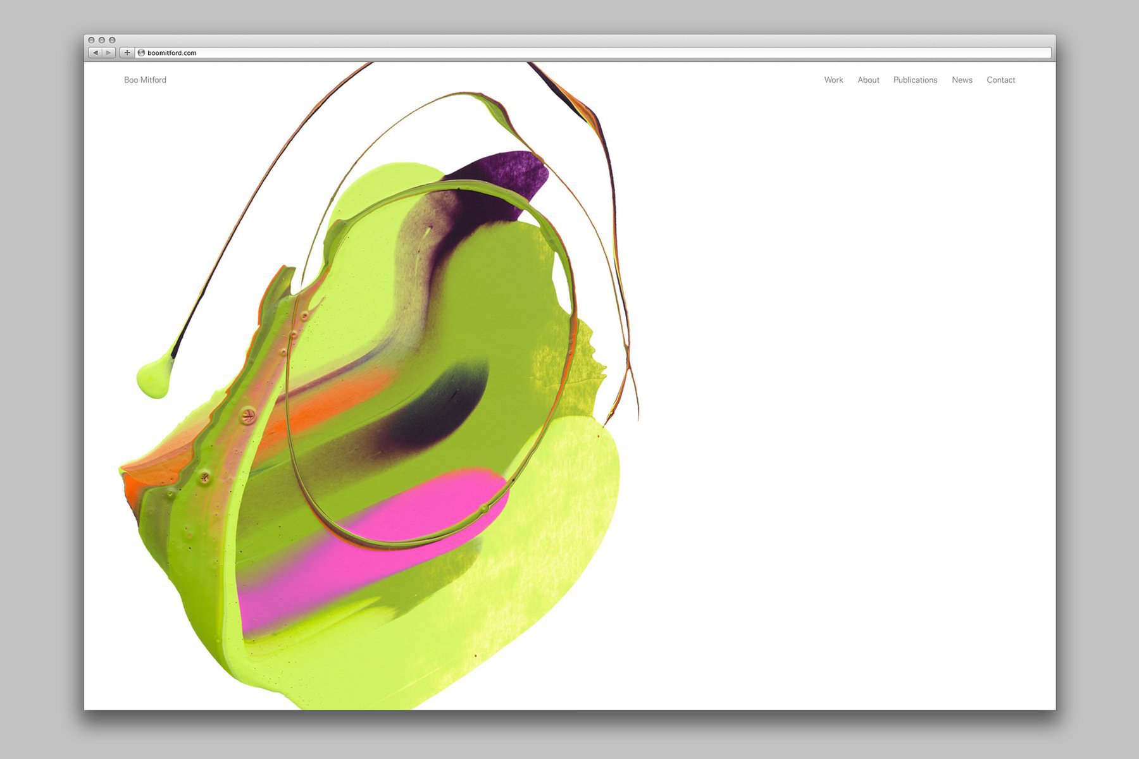This screenshot has width=1139, height=759.
Task: Open the Boo Mitford home link
Action: (x=145, y=80)
